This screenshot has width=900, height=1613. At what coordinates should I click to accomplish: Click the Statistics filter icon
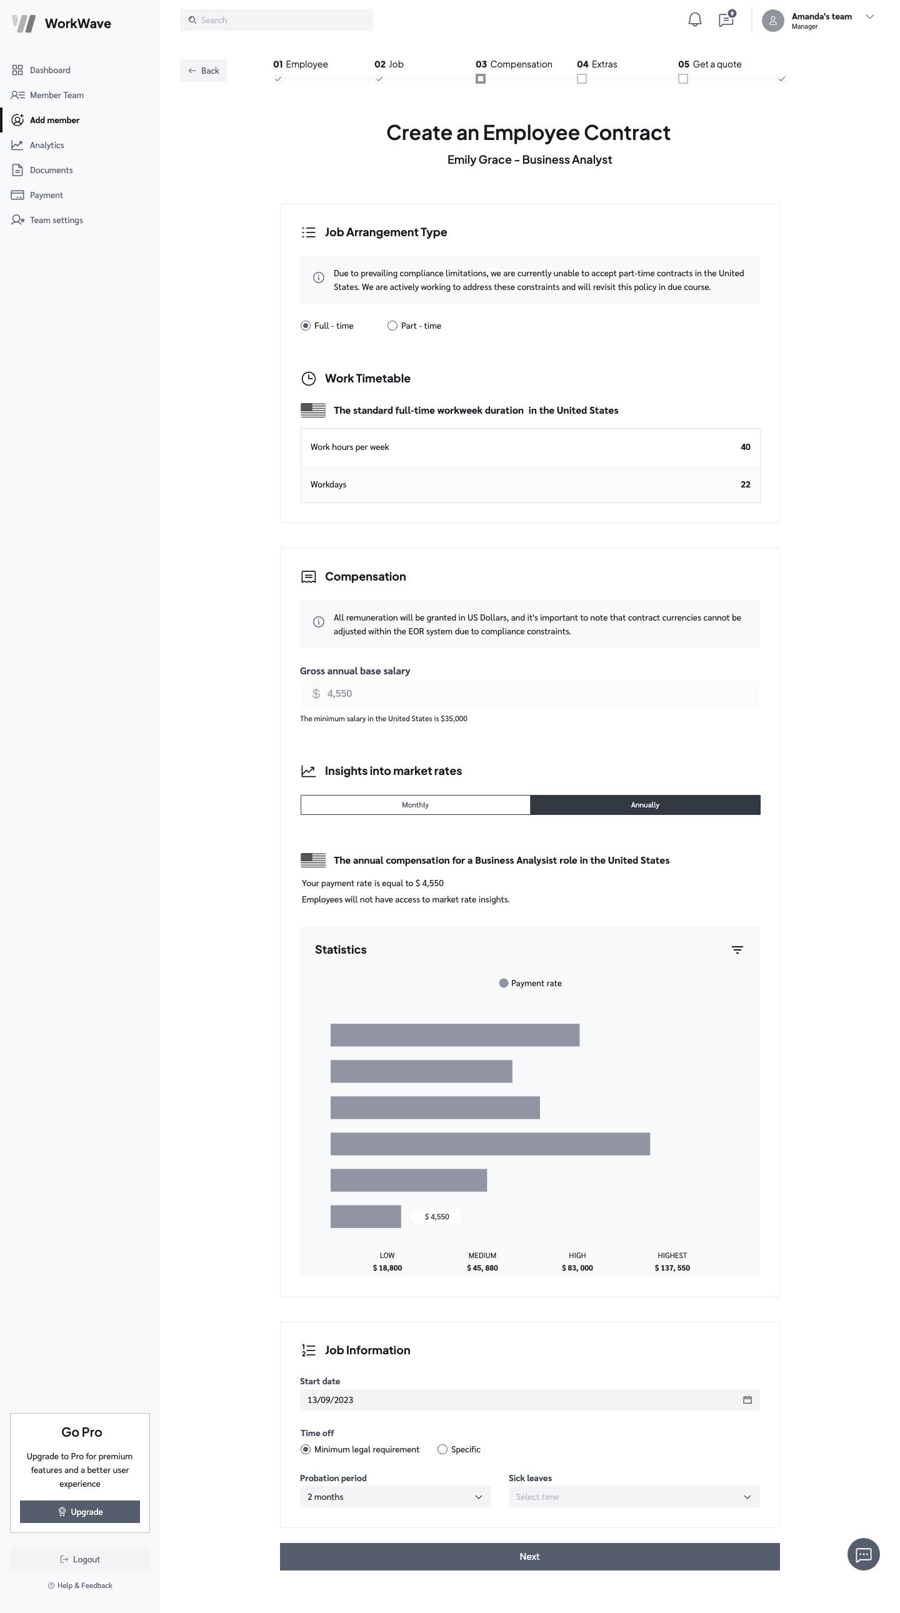coord(737,950)
